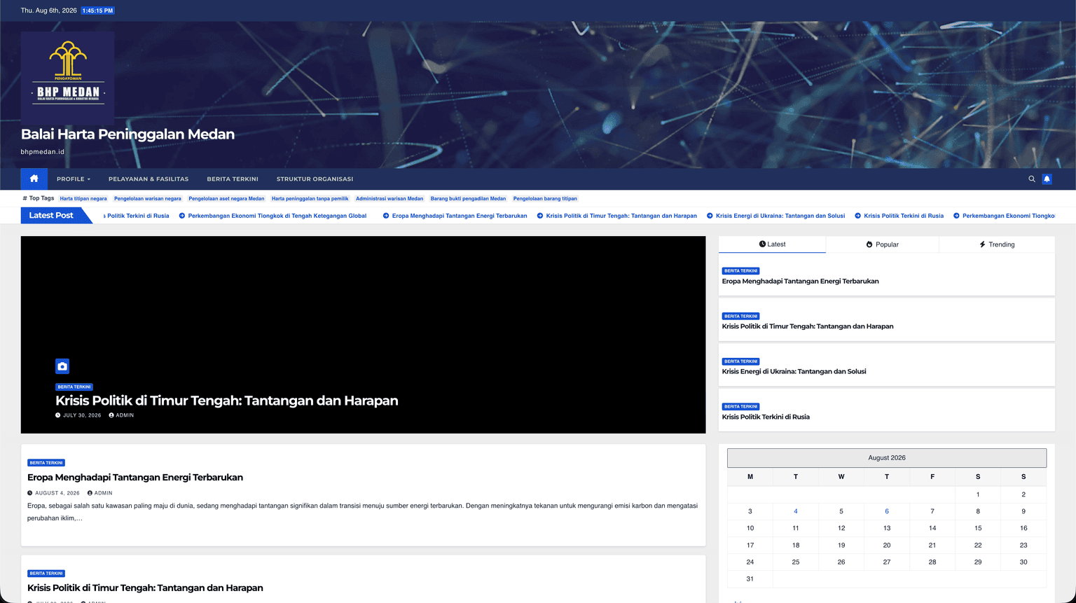This screenshot has height=603, width=1076.
Task: Open the sidebar post Krisis Politik di Timur Tengah
Action: tap(808, 326)
